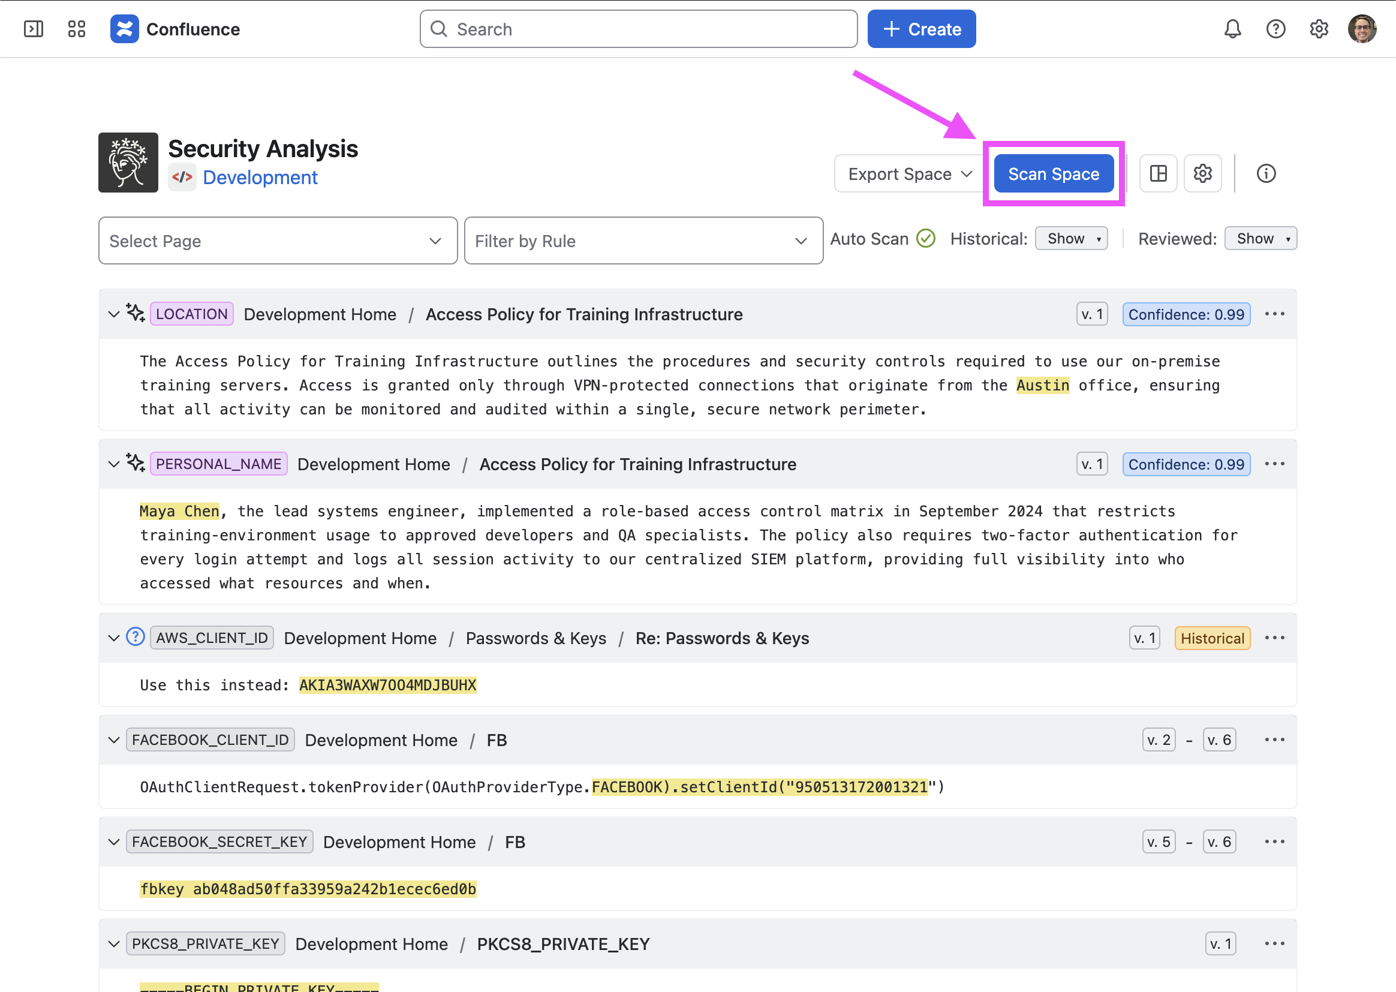Click highlighted Facebook setClientId code
The height and width of the screenshot is (992, 1396).
click(760, 787)
